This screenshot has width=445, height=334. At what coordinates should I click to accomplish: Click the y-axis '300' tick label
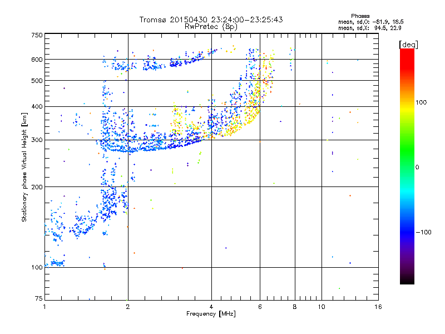[x=37, y=140]
